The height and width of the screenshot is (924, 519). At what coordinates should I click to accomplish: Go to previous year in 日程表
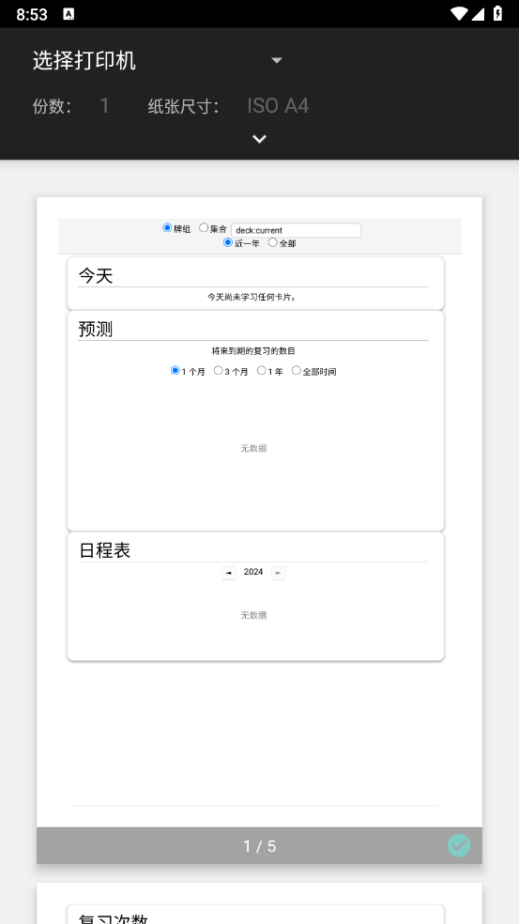[229, 573]
